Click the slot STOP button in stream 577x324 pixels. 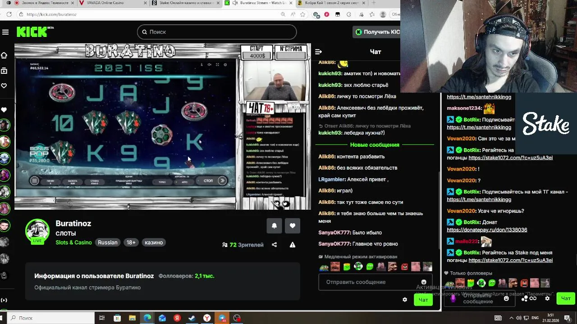208,181
